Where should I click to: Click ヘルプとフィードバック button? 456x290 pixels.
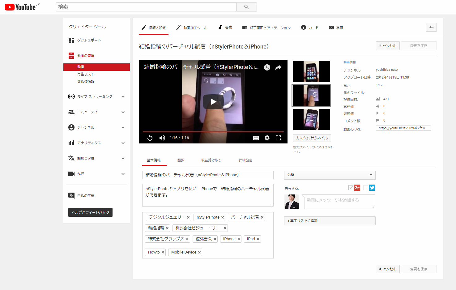click(90, 212)
